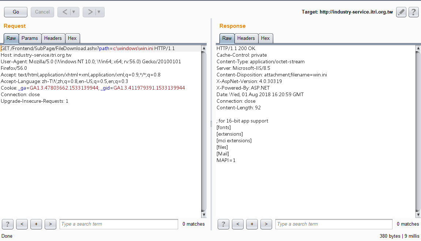Click the HTTP/1.1 200 OK status line

coord(236,48)
